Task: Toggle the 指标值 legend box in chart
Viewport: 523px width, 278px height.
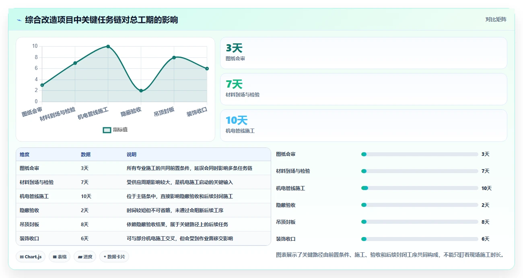Action: (107, 130)
